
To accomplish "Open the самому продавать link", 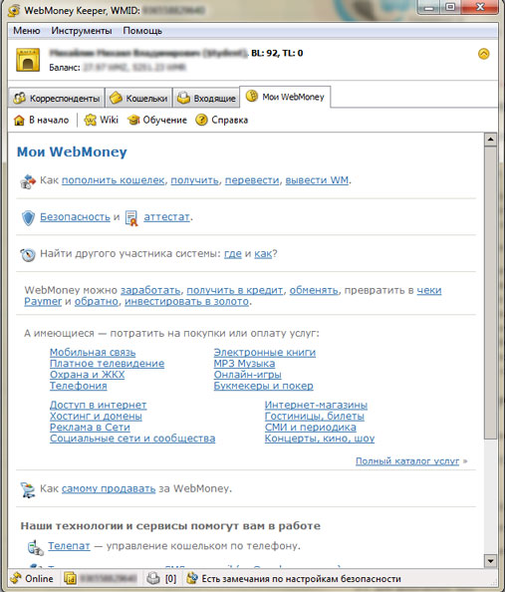I will (x=109, y=488).
